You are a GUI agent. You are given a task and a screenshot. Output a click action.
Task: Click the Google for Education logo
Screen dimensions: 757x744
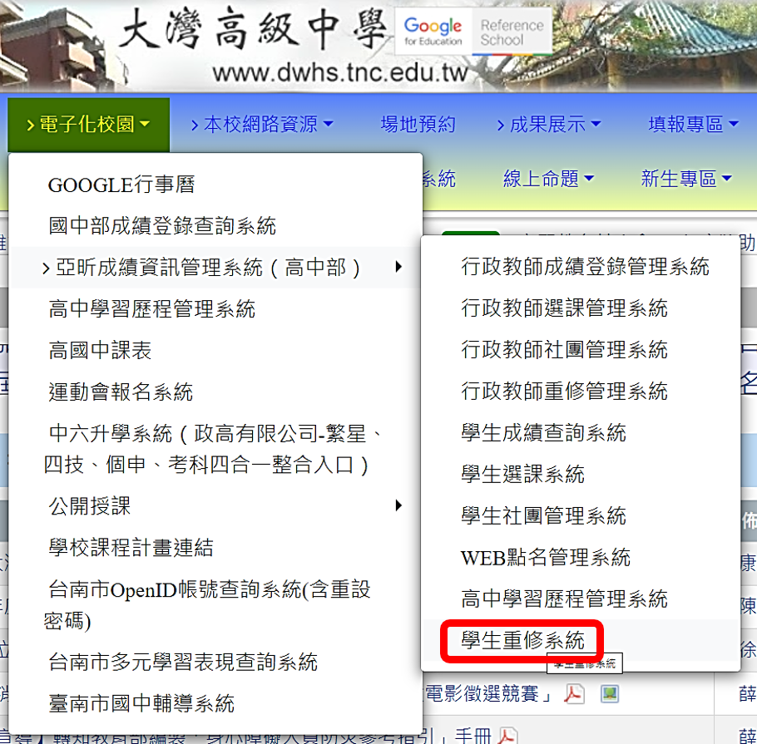pos(433,32)
